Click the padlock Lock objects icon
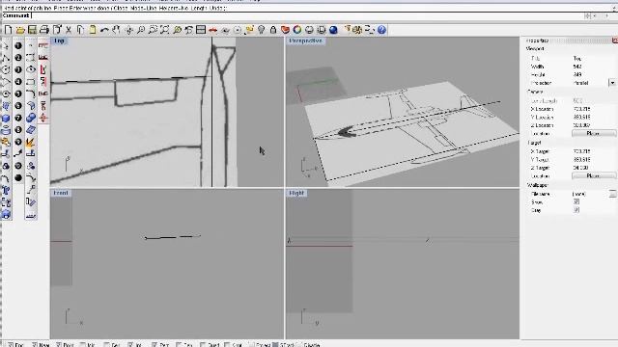Screen dimensions: 618x347 (x=273, y=30)
